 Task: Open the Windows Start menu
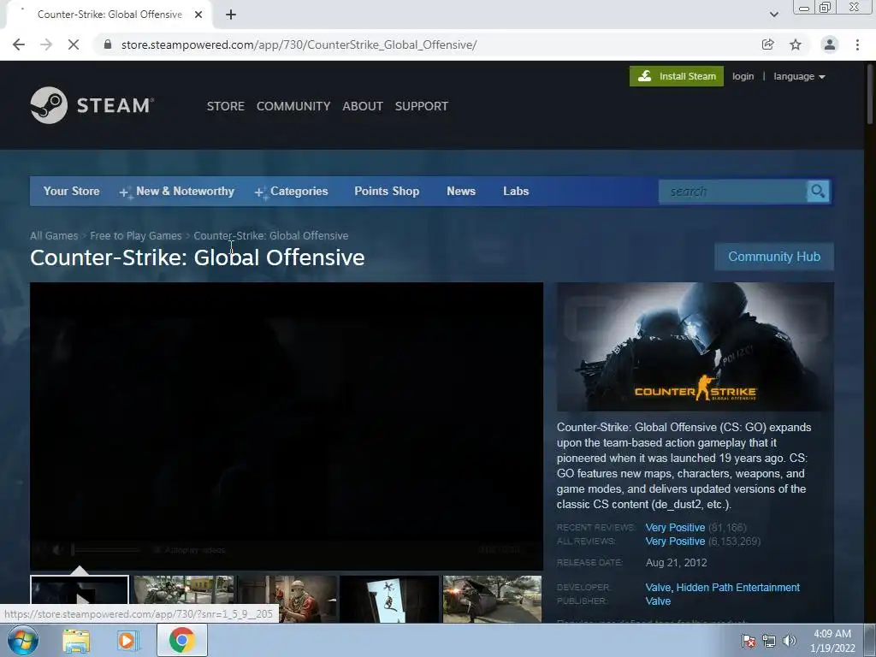coord(23,640)
